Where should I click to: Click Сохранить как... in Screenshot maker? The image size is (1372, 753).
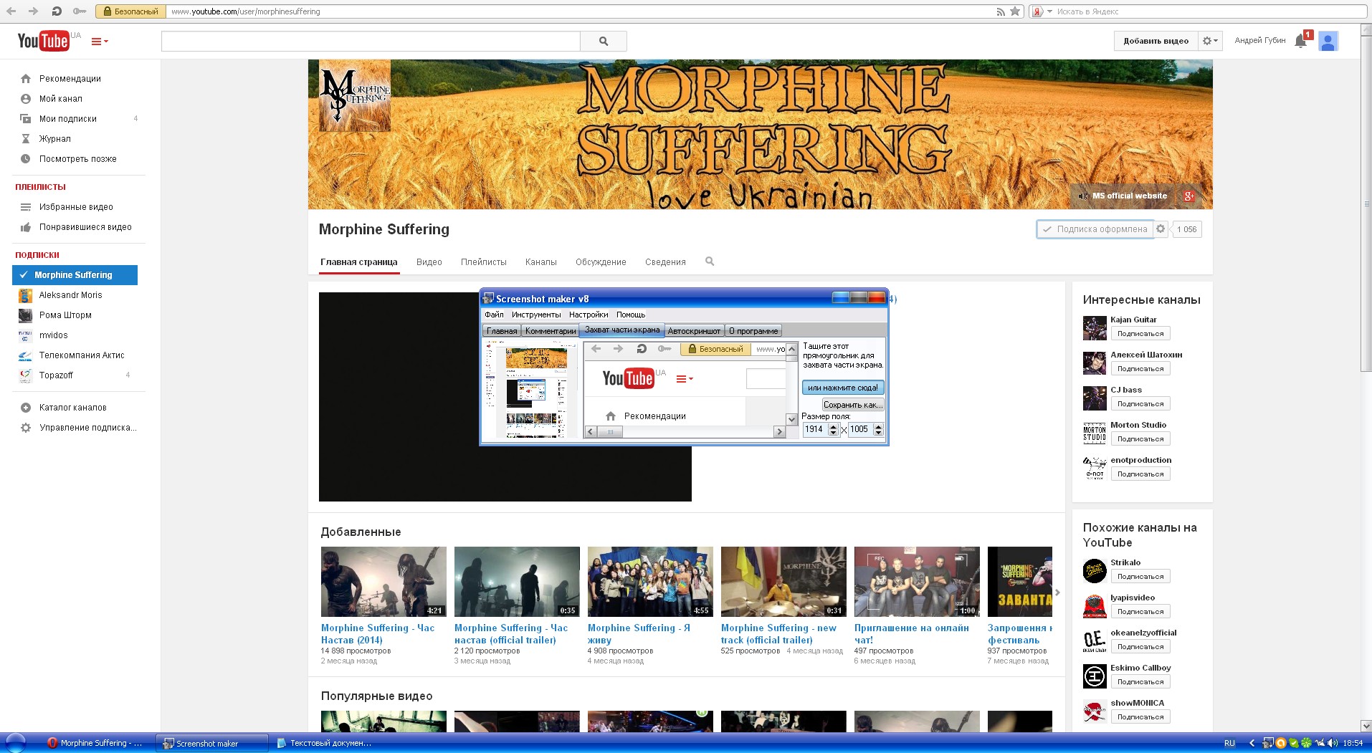pos(853,405)
